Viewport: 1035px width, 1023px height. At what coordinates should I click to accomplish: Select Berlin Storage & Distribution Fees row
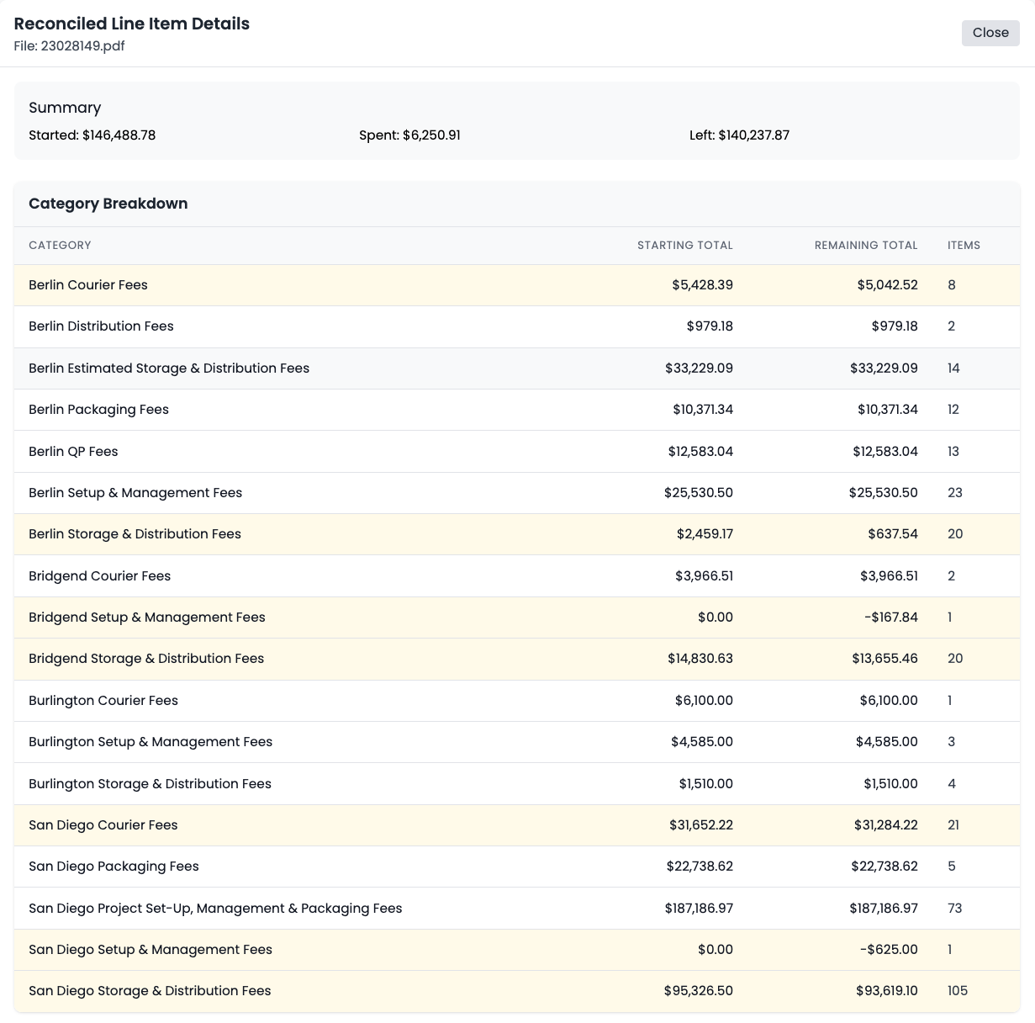pos(517,534)
